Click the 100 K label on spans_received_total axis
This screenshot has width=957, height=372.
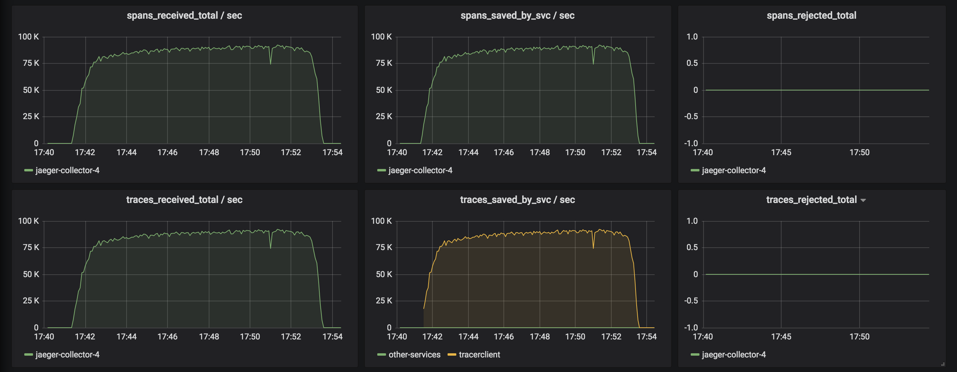28,37
